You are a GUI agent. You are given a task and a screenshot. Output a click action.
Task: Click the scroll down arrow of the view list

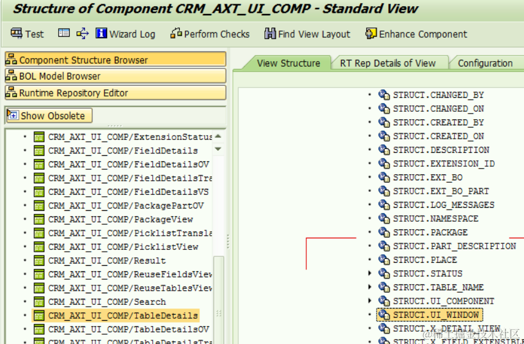(x=218, y=149)
